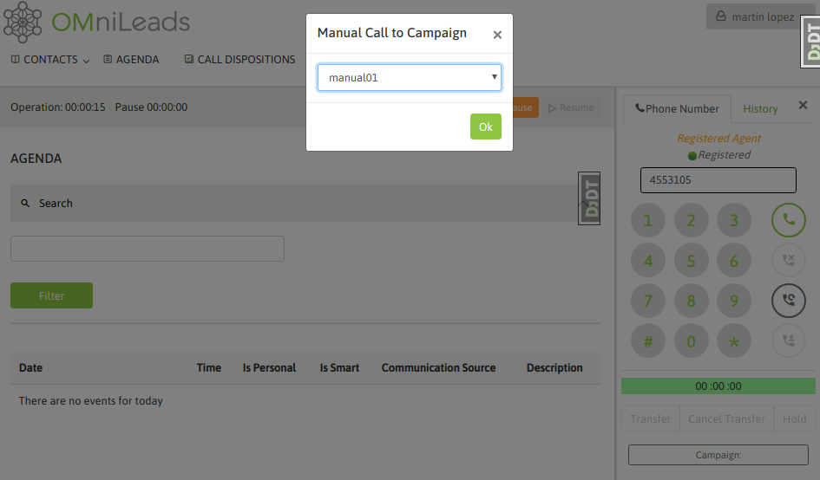Image resolution: width=820 pixels, height=480 pixels.
Task: Close the Manual Call to Campaign dialog
Action: click(497, 35)
